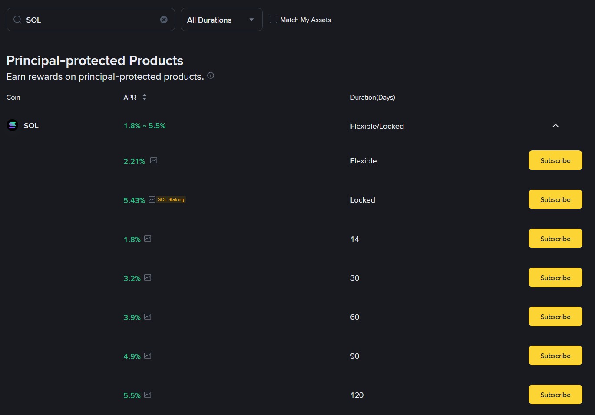595x415 pixels.
Task: Subscribe to the Flexible SOL product
Action: click(x=555, y=160)
